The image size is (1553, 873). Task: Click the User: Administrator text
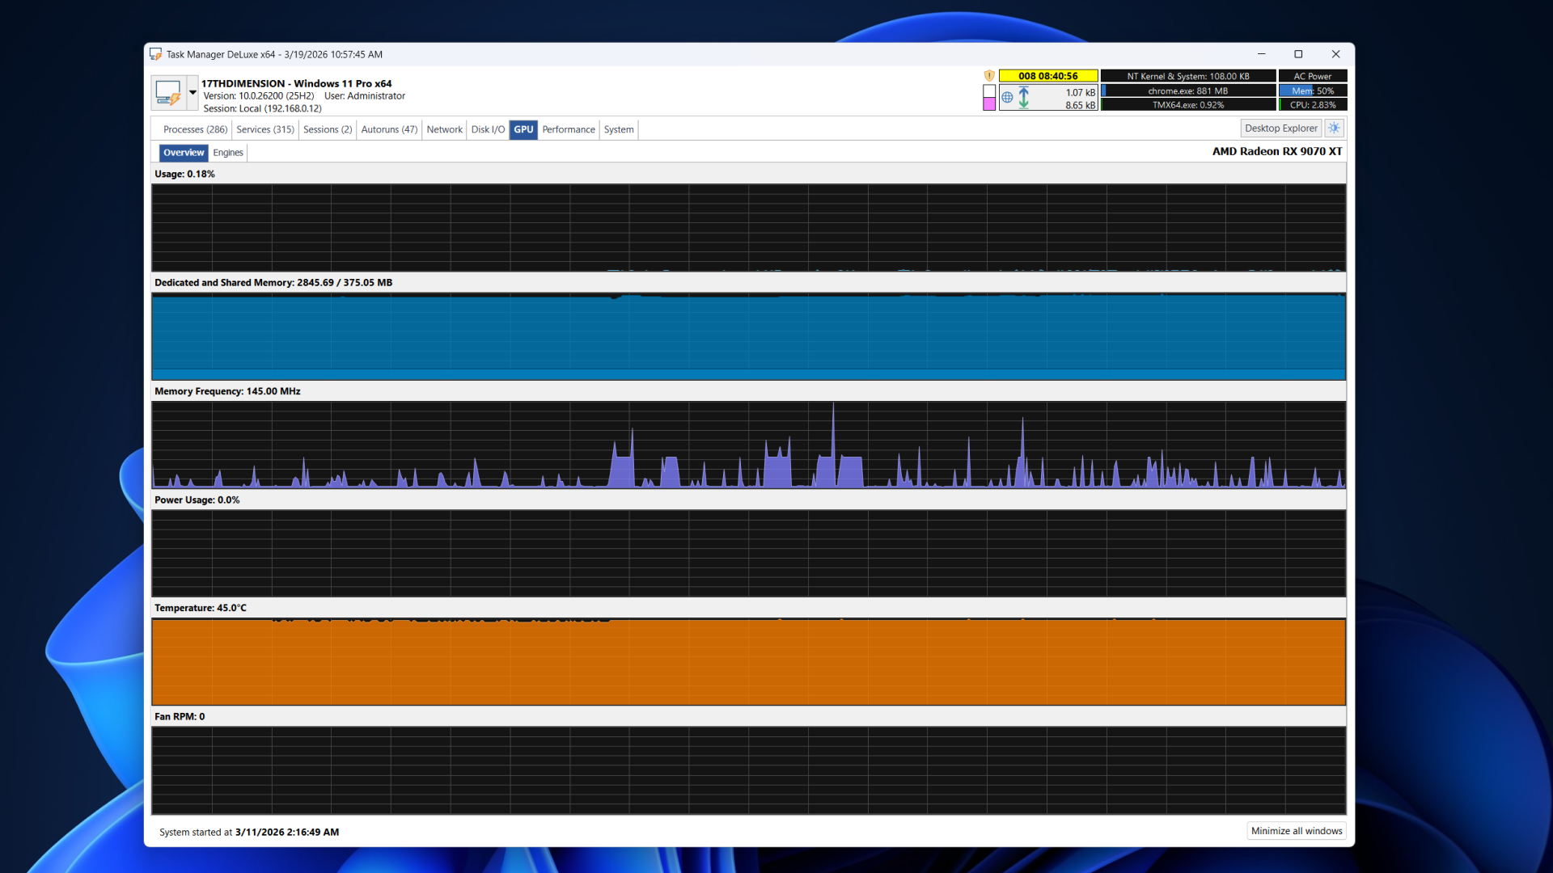[365, 95]
